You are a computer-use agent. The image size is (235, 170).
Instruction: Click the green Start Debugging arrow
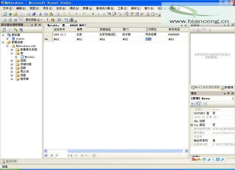pyautogui.click(x=93, y=14)
